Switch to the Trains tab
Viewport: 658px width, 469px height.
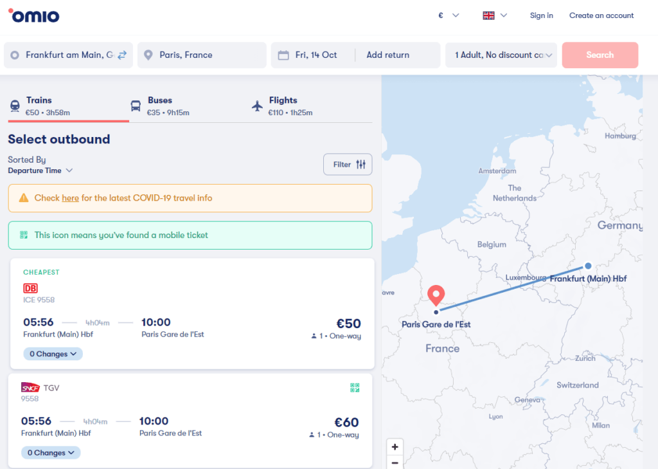68,106
